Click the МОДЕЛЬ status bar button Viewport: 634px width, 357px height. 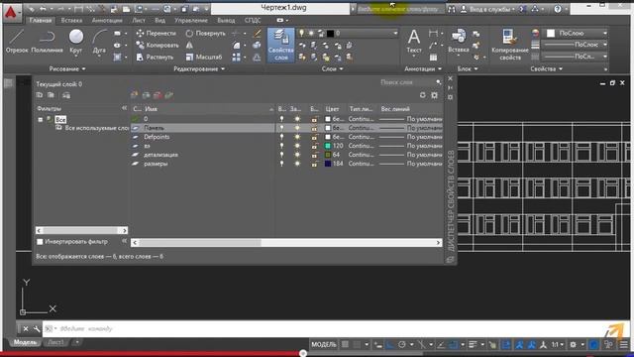click(324, 344)
